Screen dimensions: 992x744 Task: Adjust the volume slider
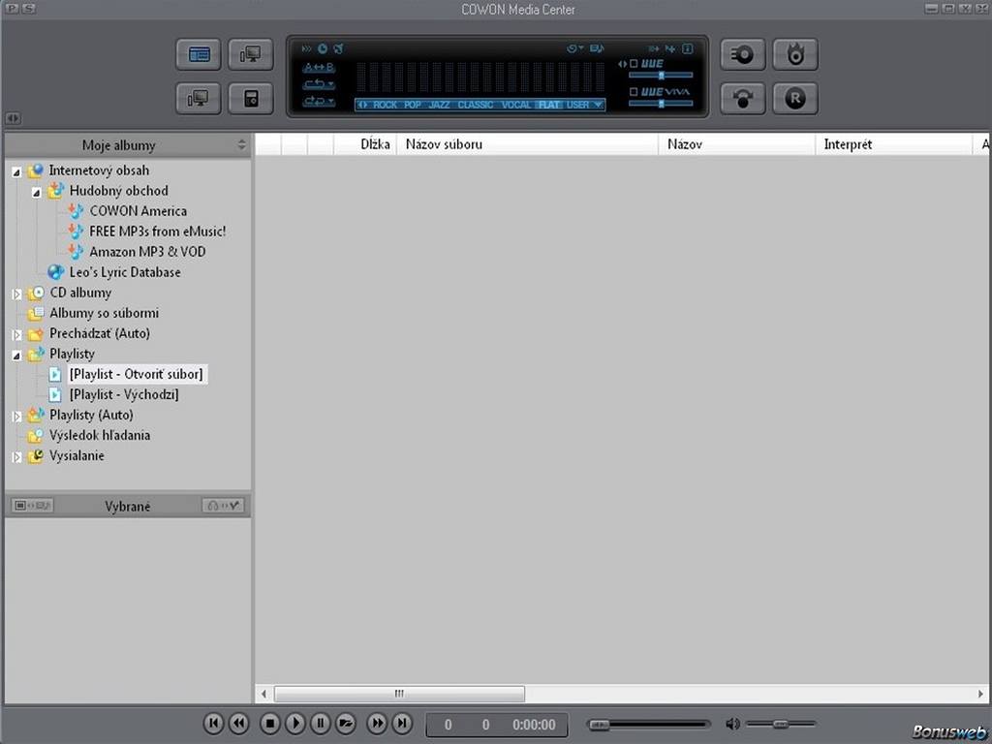click(781, 724)
